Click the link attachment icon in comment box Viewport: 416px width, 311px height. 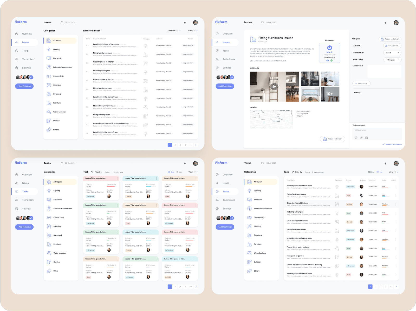[x=361, y=138]
